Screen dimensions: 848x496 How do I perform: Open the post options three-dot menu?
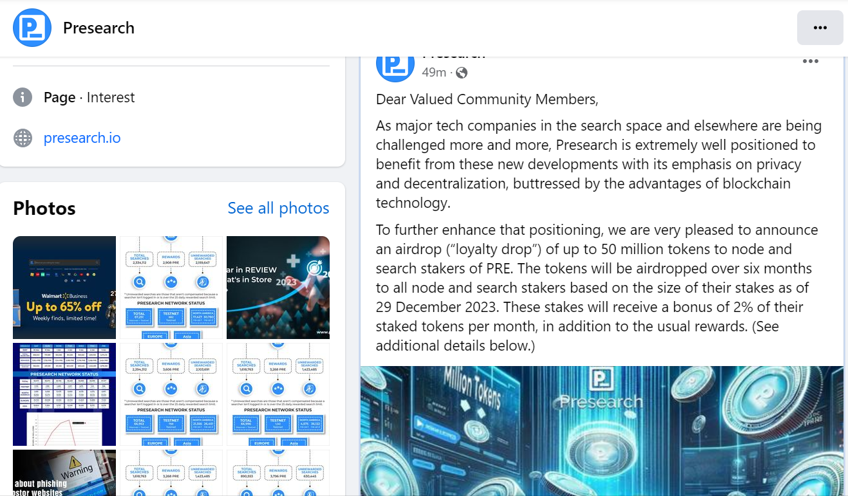(810, 62)
